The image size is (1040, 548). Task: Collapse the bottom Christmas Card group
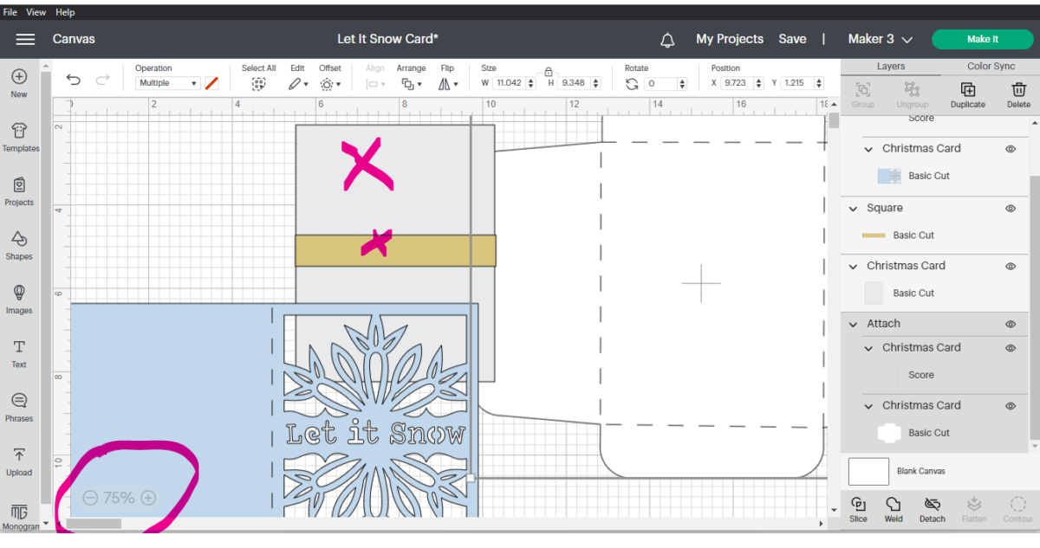click(869, 406)
